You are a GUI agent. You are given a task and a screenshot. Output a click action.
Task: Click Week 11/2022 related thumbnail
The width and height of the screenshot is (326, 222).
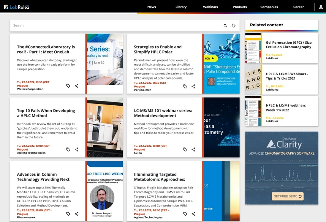point(253,111)
